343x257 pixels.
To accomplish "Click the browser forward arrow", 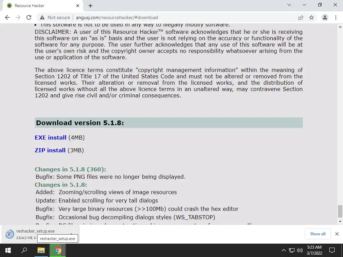I will click(18, 17).
